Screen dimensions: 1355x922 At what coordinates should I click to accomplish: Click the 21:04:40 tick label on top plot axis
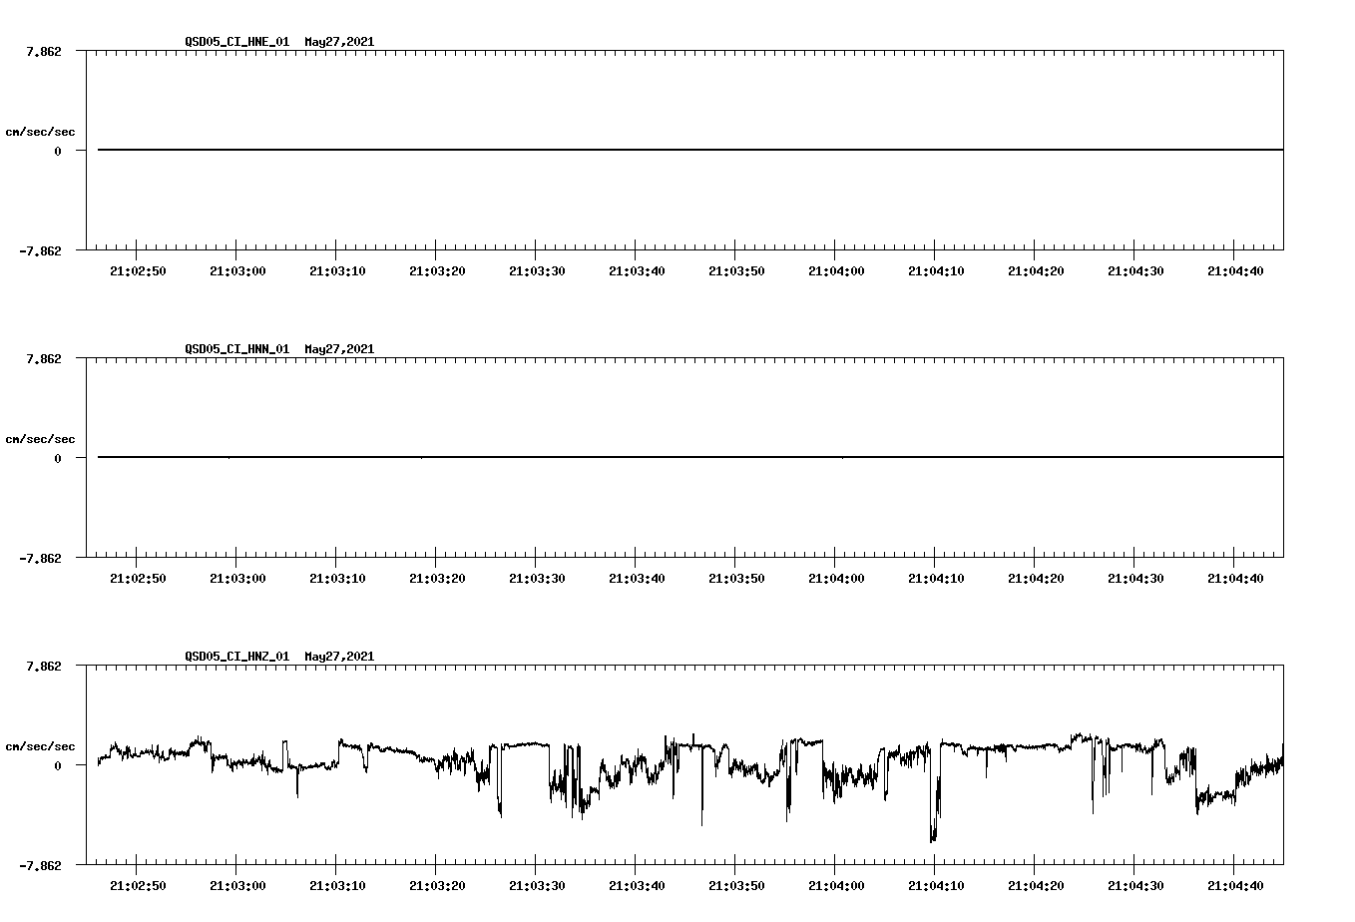tap(1235, 269)
